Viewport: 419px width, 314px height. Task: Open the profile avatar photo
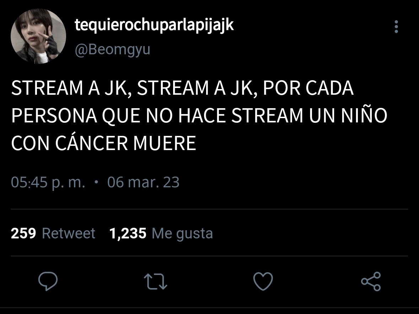(x=38, y=36)
